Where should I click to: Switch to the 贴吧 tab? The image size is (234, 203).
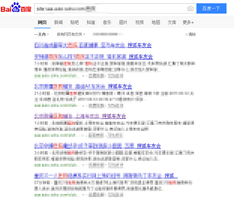coord(75,22)
